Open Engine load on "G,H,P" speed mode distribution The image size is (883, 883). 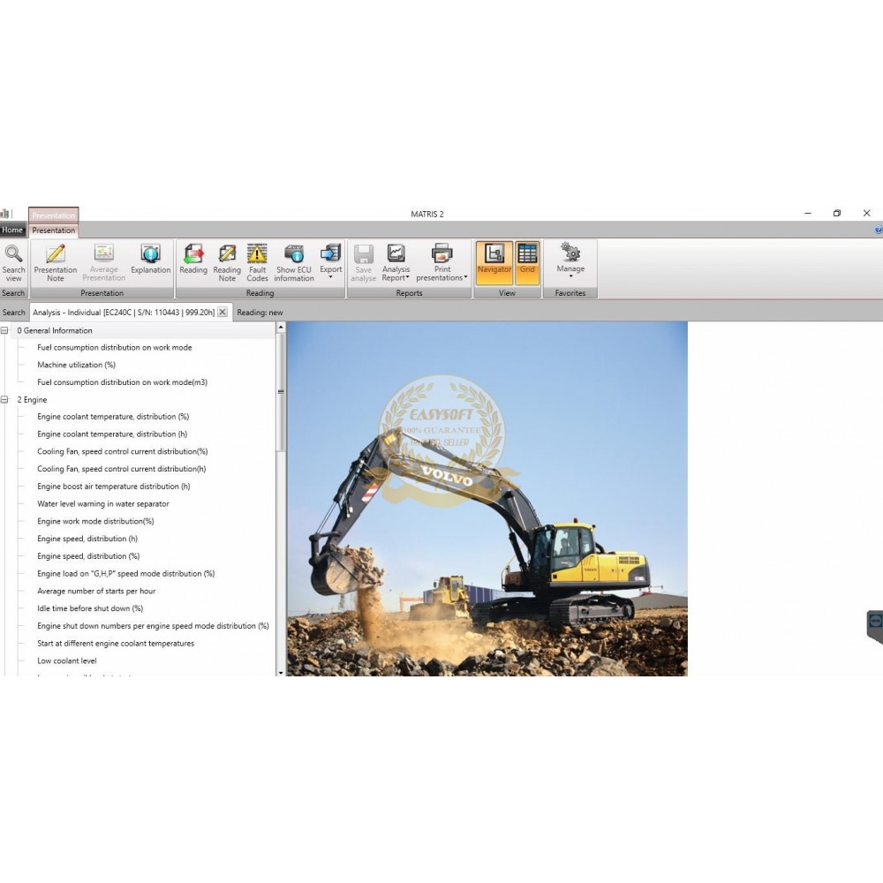tap(126, 574)
